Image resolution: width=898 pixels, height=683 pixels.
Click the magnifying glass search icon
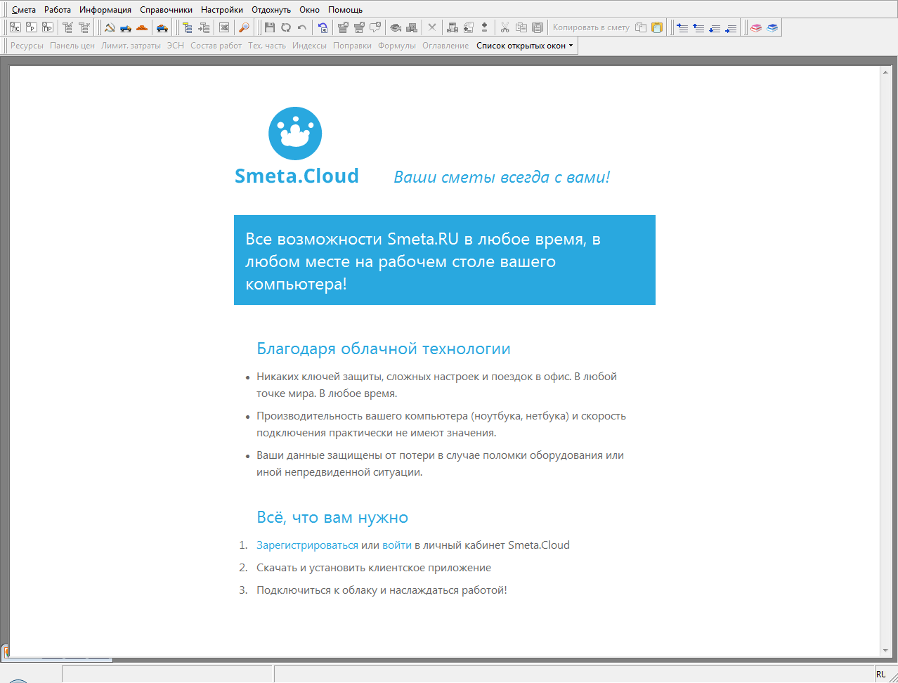(x=244, y=27)
